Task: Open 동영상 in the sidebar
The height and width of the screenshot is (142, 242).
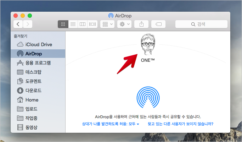Action: (38, 127)
